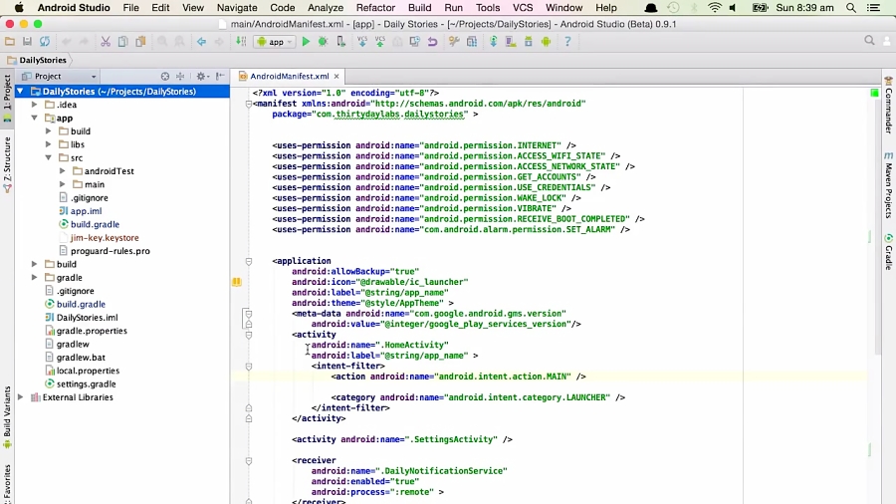Fold the intent-filter block
The image size is (896, 504).
coord(249,367)
